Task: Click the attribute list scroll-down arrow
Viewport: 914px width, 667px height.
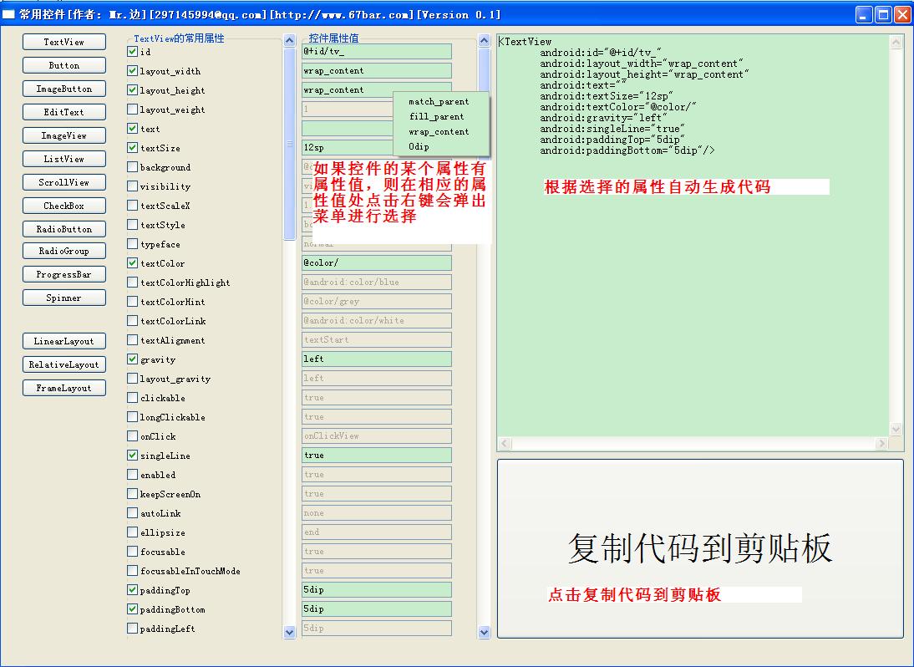Action: tap(290, 632)
